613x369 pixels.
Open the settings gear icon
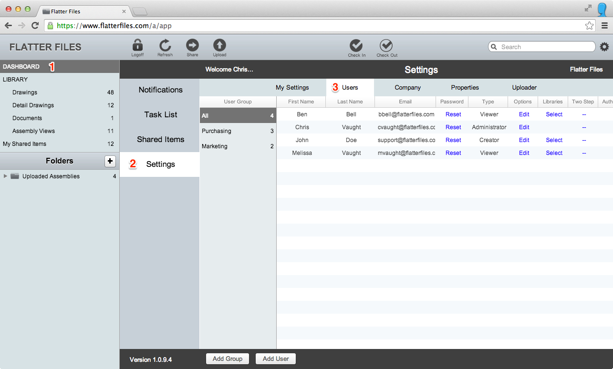[604, 47]
